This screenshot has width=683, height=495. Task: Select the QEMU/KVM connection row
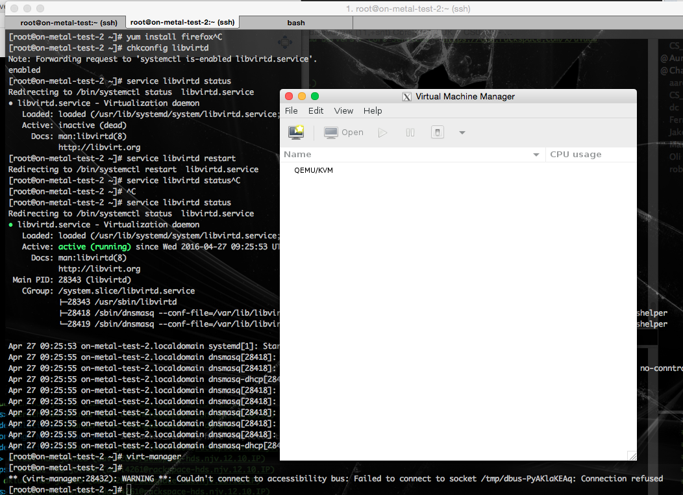tap(458, 170)
